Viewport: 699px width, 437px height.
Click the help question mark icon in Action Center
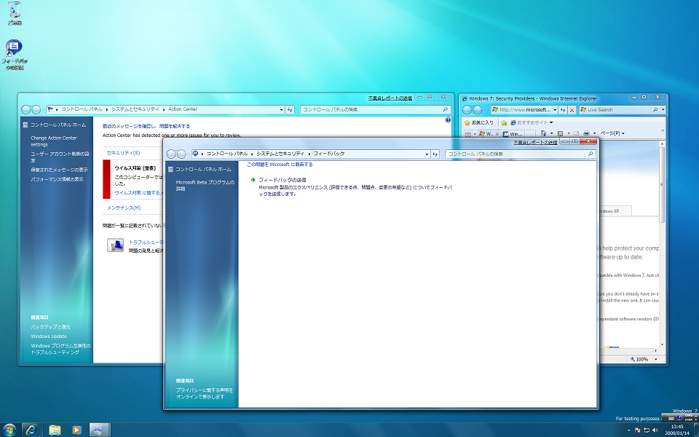coord(448,120)
